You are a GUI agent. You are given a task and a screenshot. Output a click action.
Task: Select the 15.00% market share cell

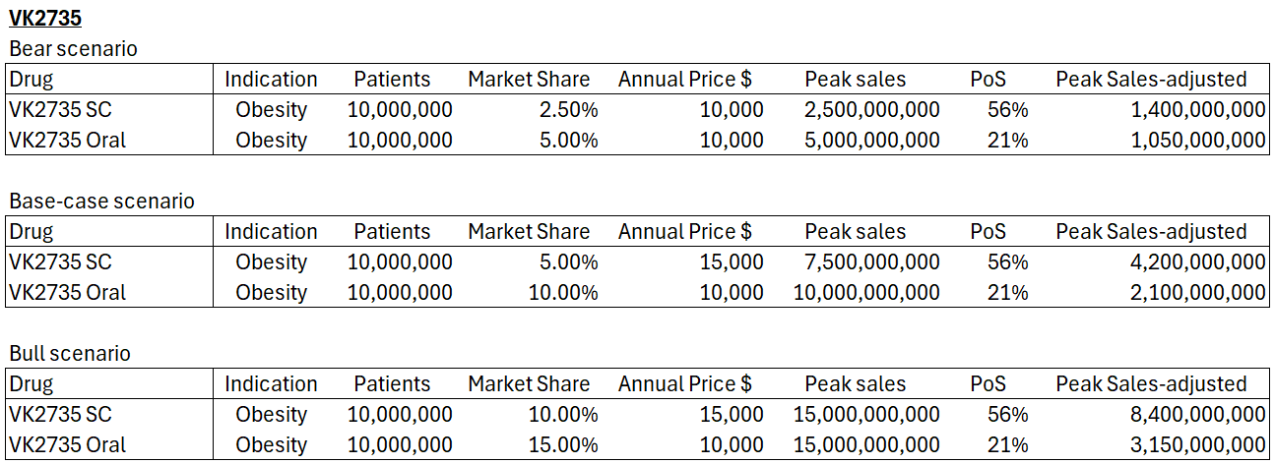pyautogui.click(x=561, y=444)
